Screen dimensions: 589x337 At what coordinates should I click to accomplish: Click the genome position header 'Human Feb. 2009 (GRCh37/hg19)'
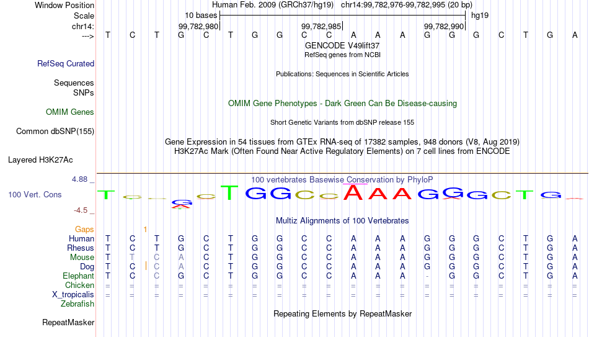coord(273,5)
